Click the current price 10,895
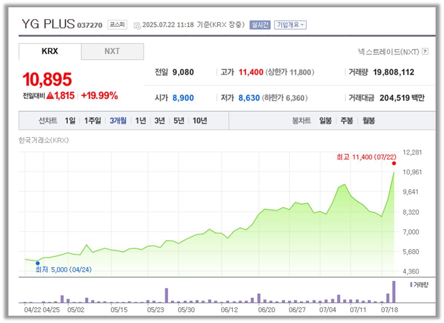Screen dimensions: 444x323 (x=47, y=79)
